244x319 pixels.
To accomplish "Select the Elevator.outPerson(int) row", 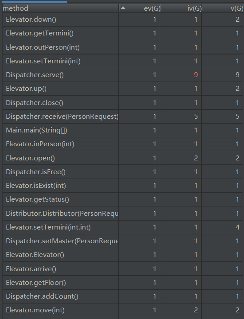I will pyautogui.click(x=123, y=47).
